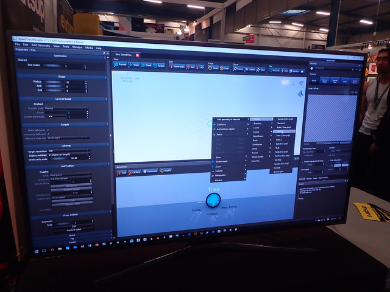Click the Render icon in the View toolbar
This screenshot has width=390, height=292.
click(x=121, y=63)
